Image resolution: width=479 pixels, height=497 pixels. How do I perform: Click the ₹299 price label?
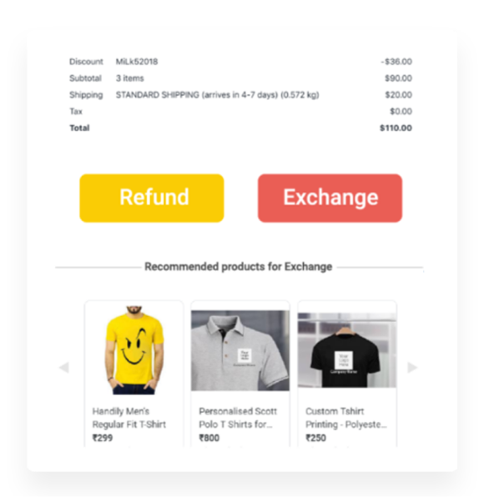coord(103,438)
